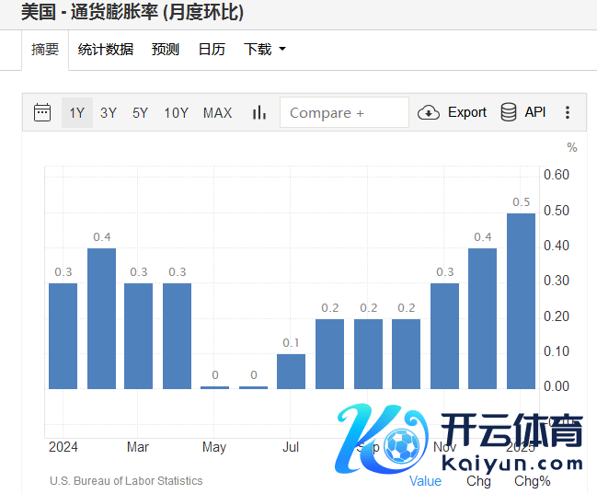Change chart type via bar chart icon
This screenshot has width=597, height=494.
[259, 112]
